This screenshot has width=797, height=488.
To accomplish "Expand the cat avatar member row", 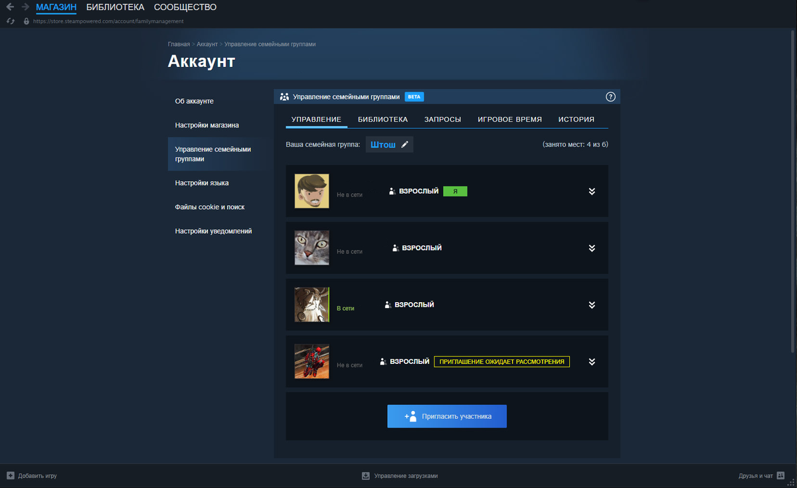I will [x=592, y=248].
